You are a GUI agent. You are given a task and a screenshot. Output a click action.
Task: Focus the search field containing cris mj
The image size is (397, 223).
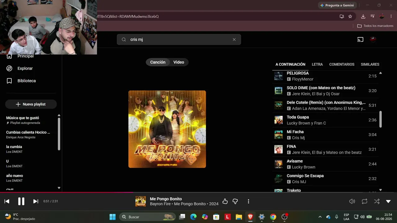pyautogui.click(x=179, y=40)
